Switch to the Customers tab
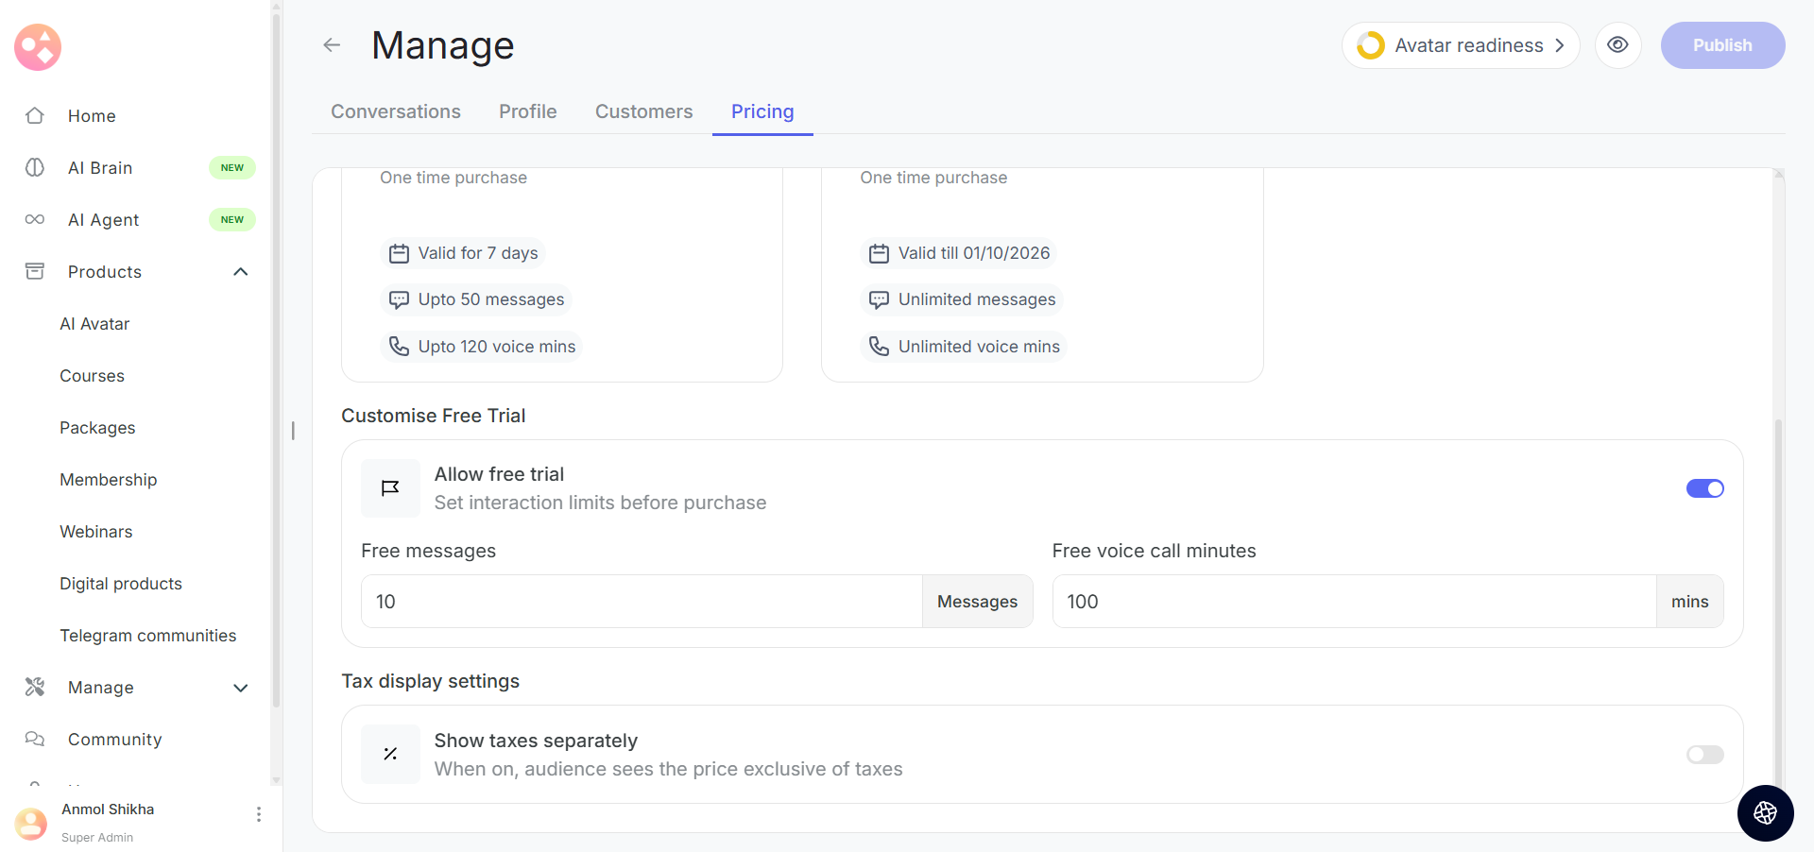This screenshot has height=852, width=1814. [x=643, y=111]
